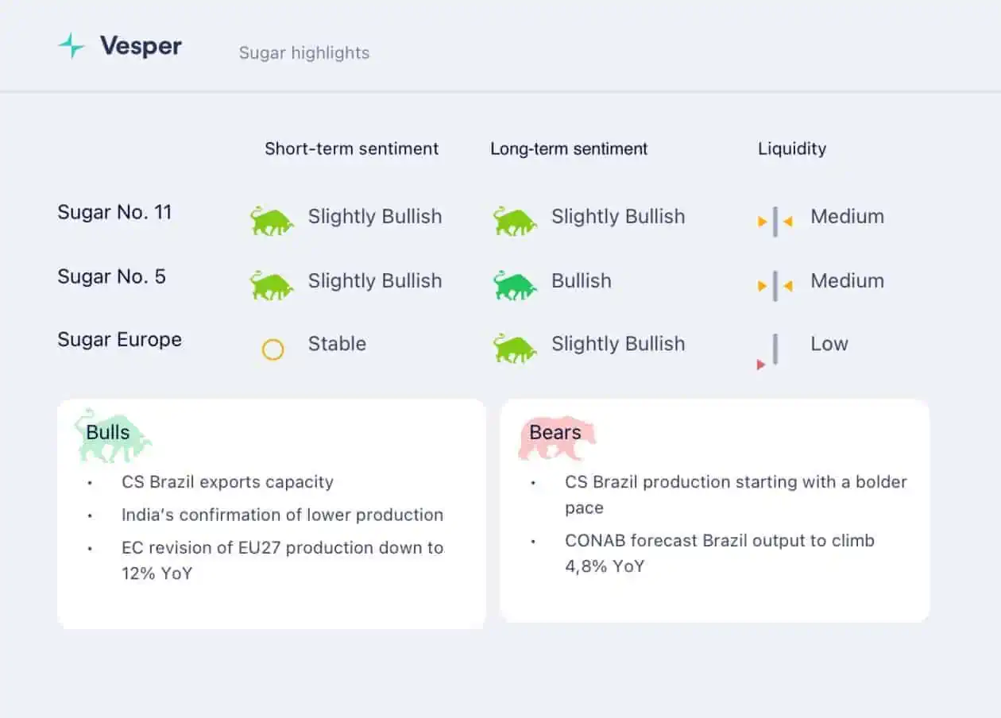Screen dimensions: 1001x718
Task: Click the Sugar No. 11 short-term bull icon
Action: coord(272,220)
